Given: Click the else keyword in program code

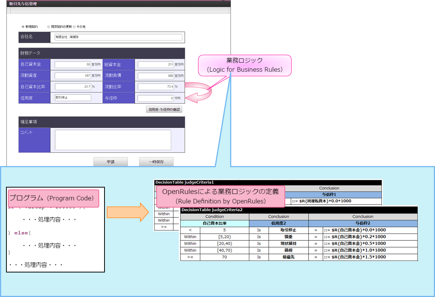Looking at the screenshot, I should tap(21, 233).
